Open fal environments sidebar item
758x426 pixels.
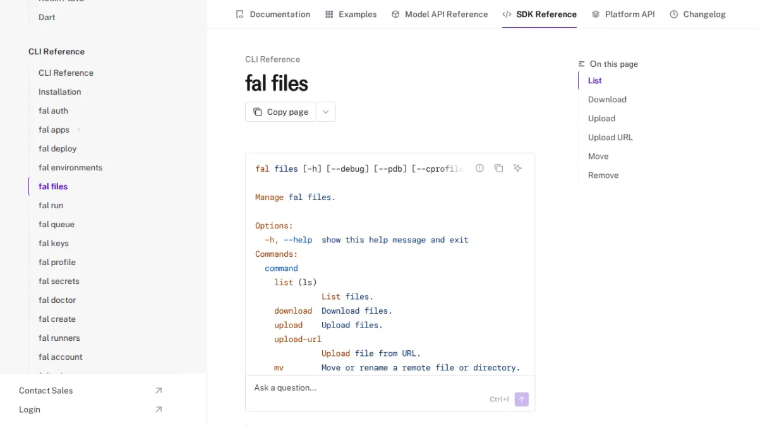70,167
